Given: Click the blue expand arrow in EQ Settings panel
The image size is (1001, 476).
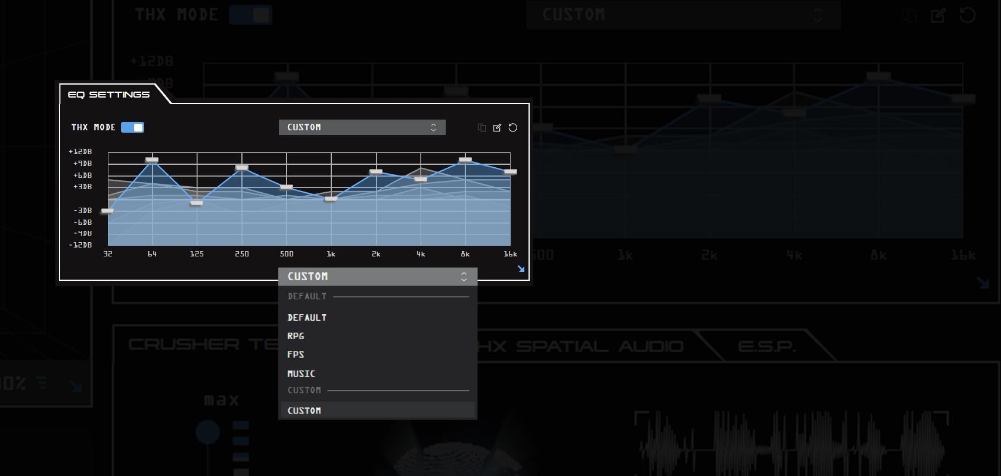Looking at the screenshot, I should [x=521, y=269].
